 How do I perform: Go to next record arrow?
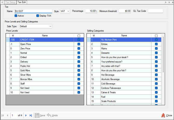coord(26,115)
